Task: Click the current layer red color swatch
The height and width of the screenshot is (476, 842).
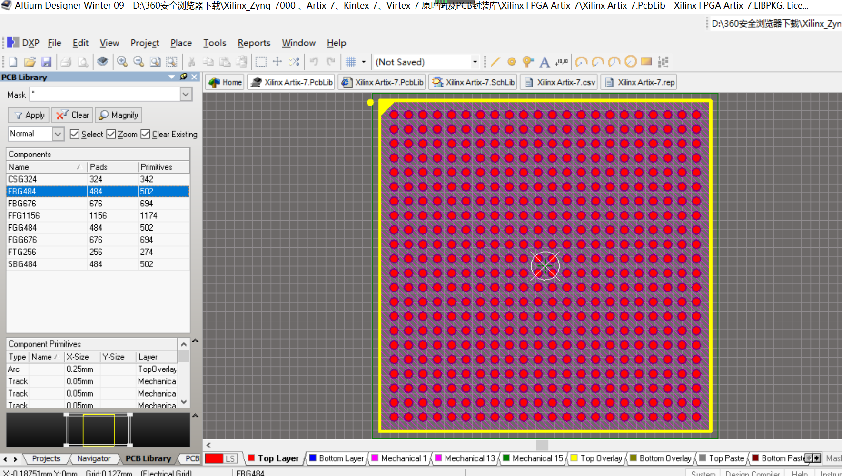Action: [x=214, y=458]
